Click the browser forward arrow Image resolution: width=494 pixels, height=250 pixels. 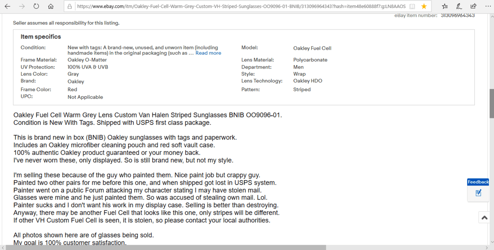(x=22, y=6)
